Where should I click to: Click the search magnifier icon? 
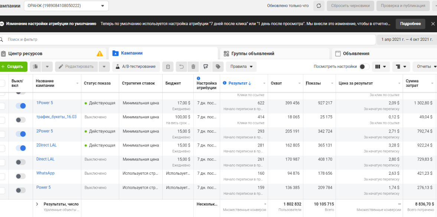click(1, 40)
